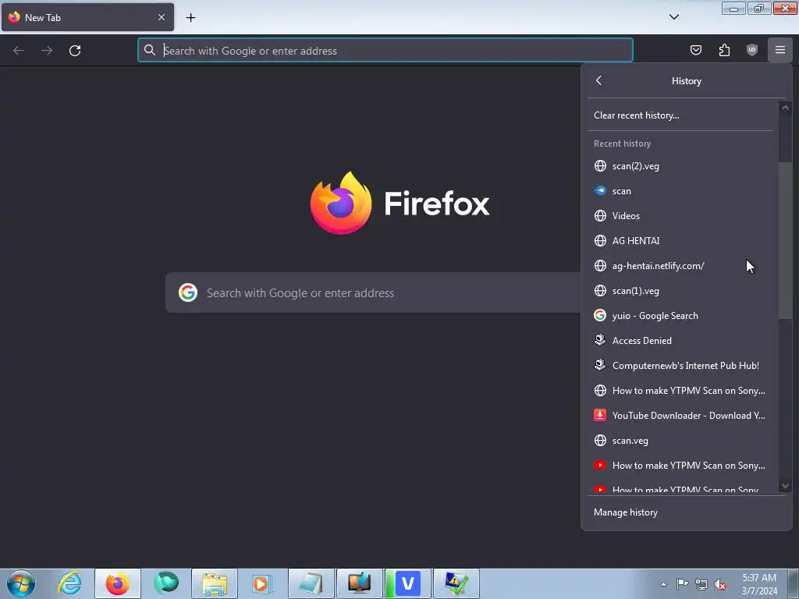Launch Internet Explorer from taskbar
The width and height of the screenshot is (799, 599).
coord(69,583)
